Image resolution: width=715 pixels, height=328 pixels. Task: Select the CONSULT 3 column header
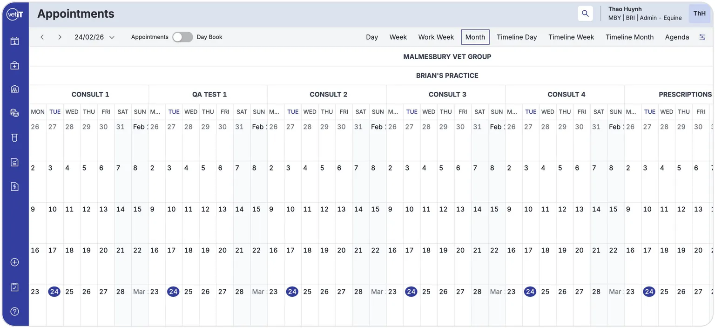(x=447, y=95)
